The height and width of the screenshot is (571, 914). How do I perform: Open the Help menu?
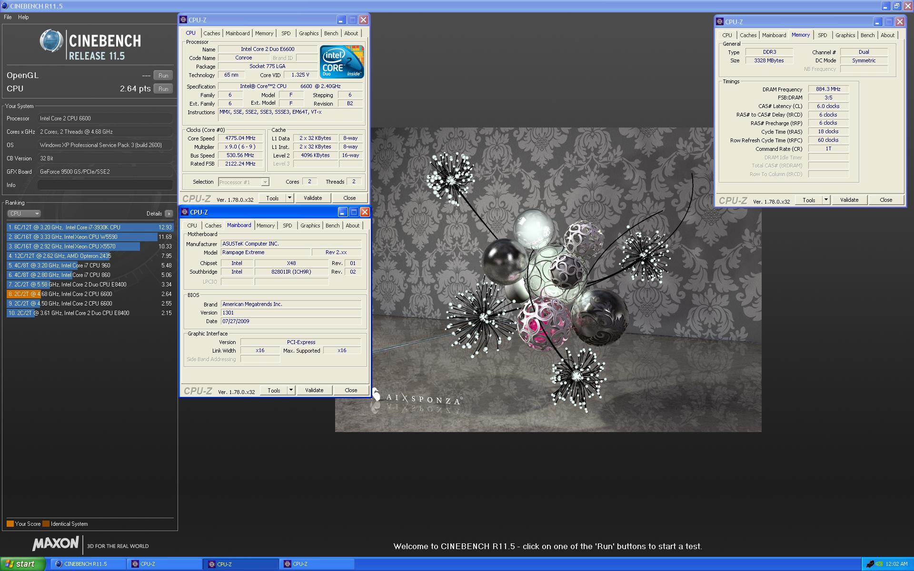23,17
